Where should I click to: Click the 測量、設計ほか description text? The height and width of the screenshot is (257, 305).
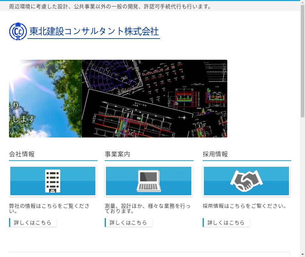point(147,208)
